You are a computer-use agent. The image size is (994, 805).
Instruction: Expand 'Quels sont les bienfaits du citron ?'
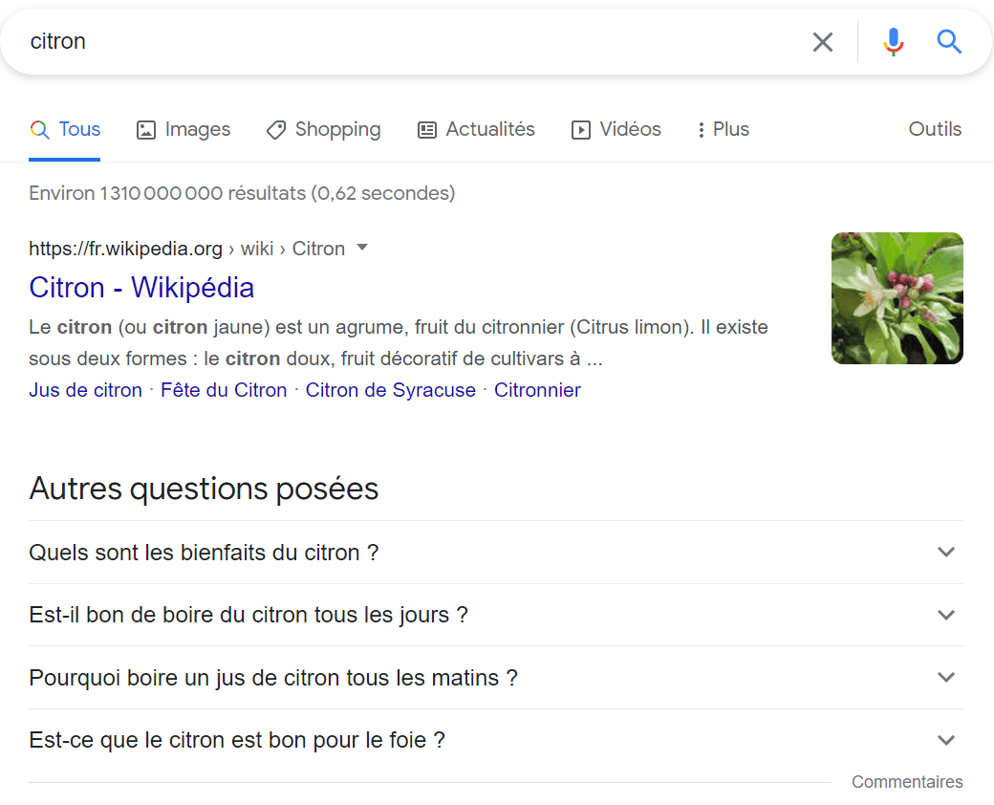496,553
